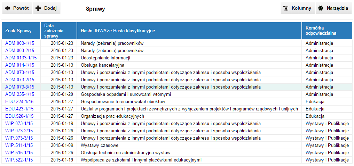Click the gear icon beside Narzędzia

tap(321, 8)
